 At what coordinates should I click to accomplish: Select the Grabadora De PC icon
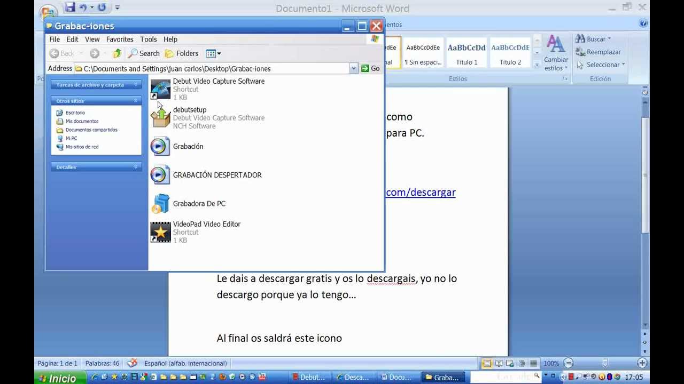160,204
